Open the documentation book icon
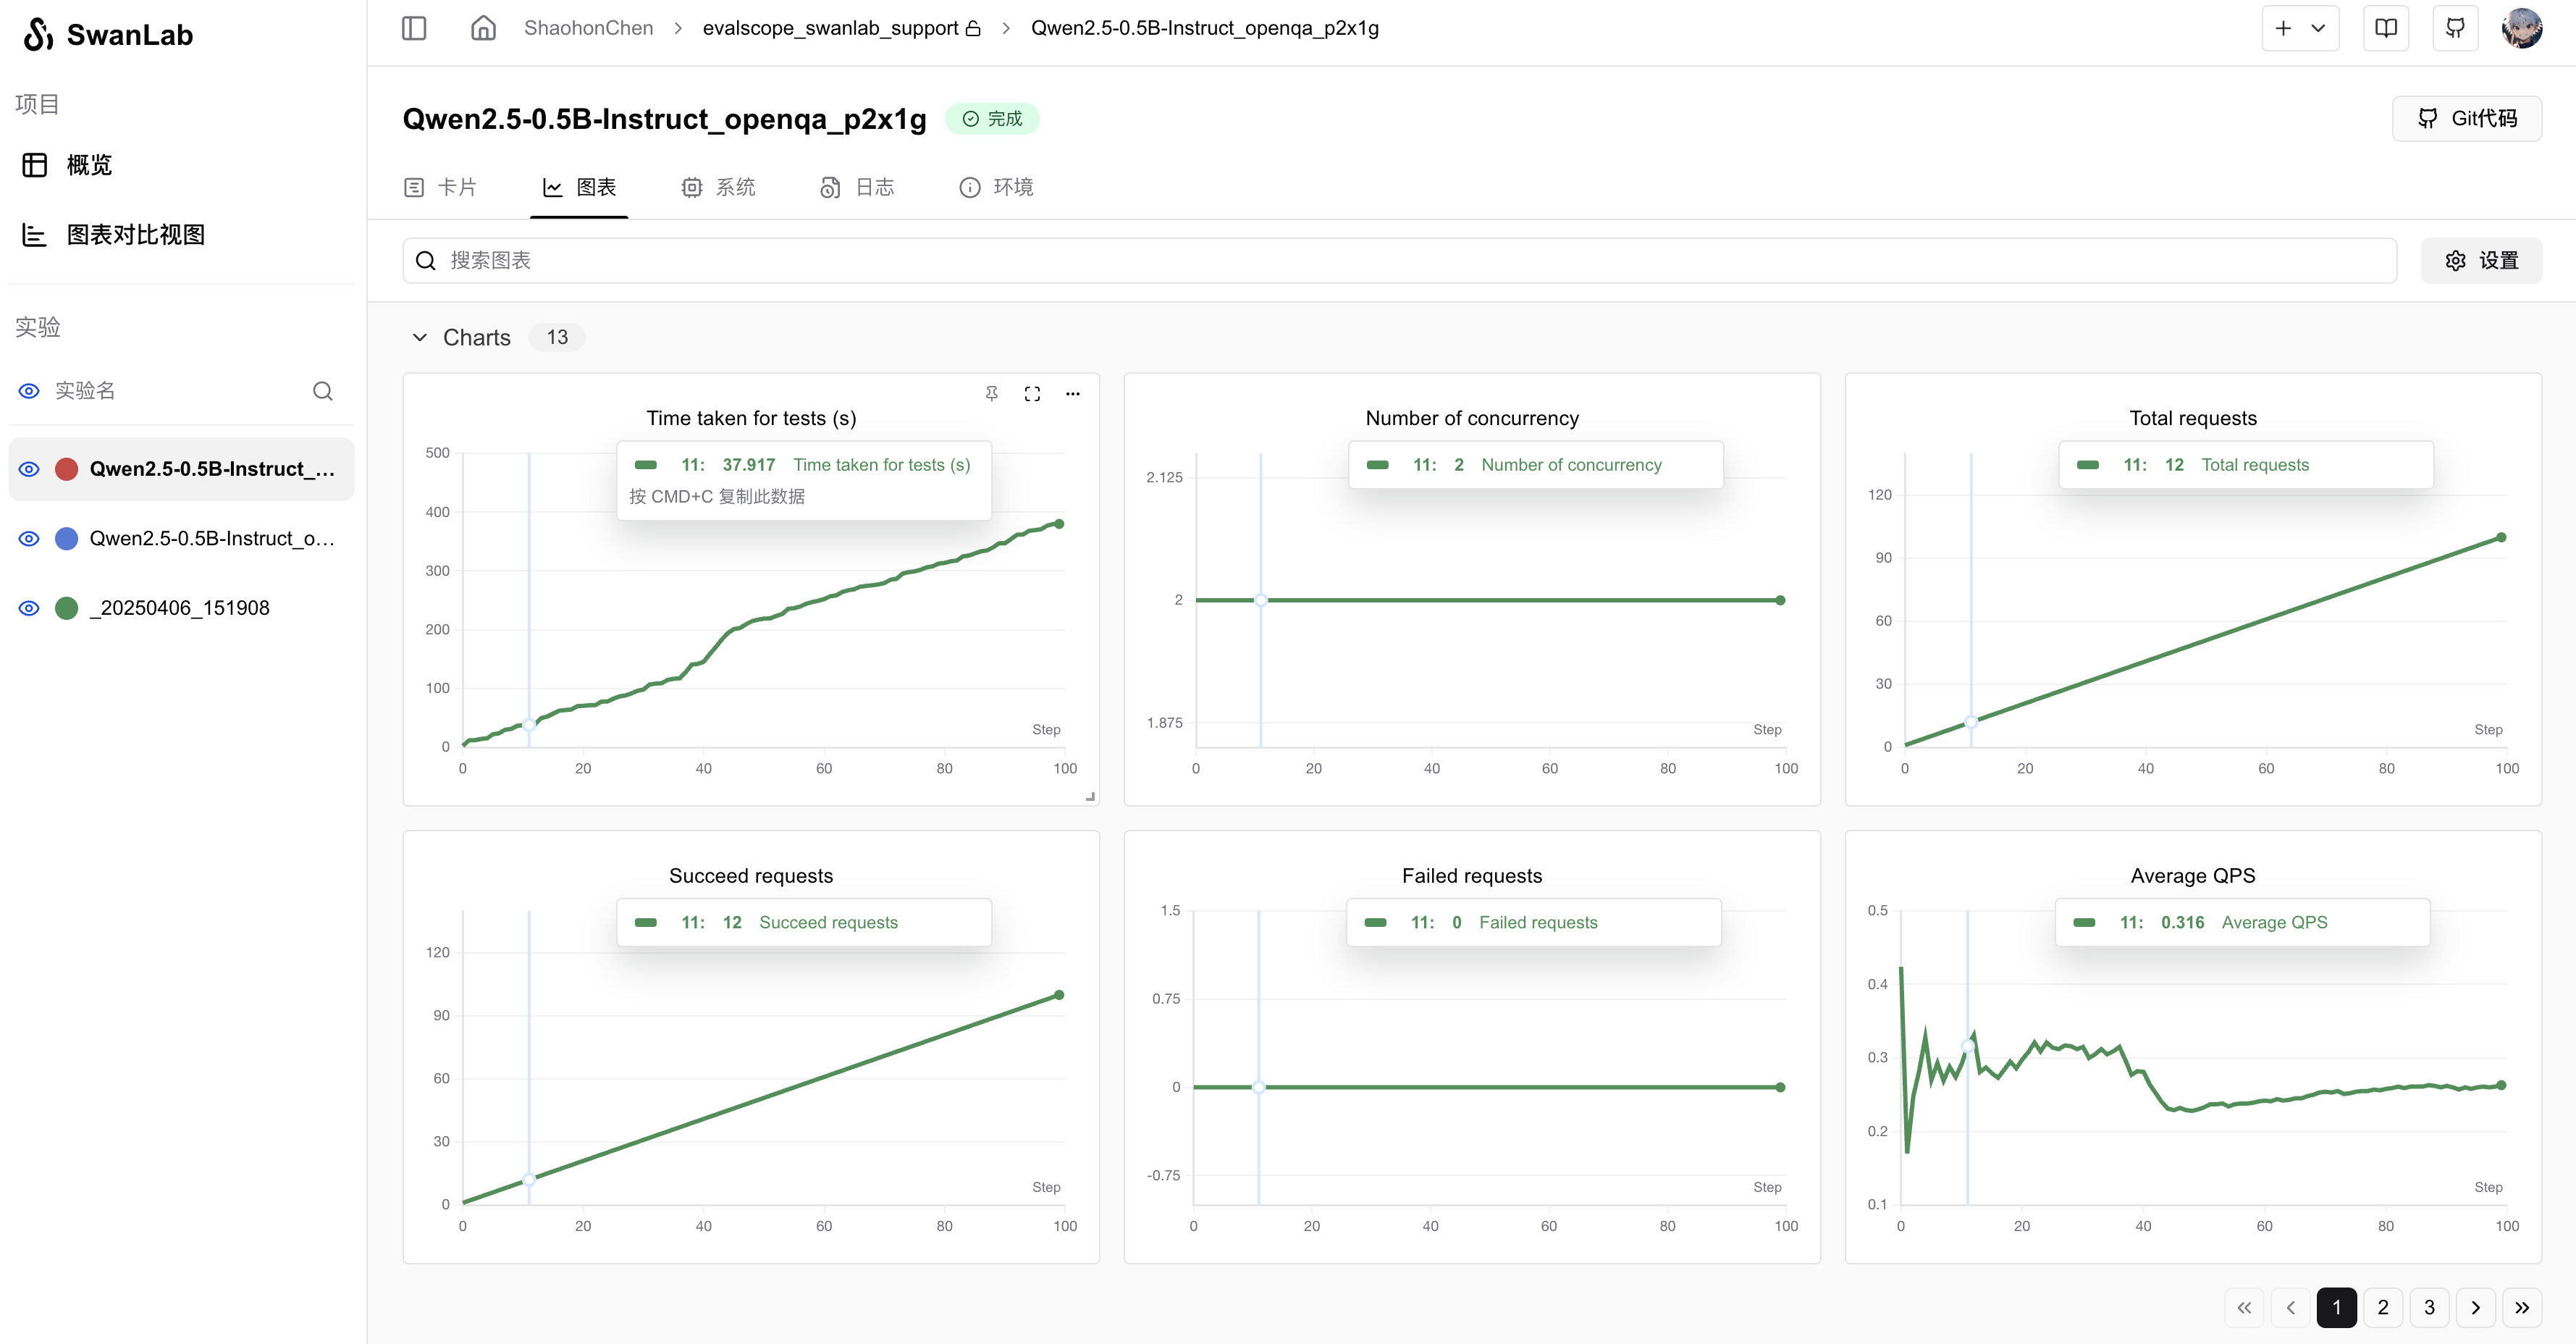The image size is (2576, 1344). 2386,28
